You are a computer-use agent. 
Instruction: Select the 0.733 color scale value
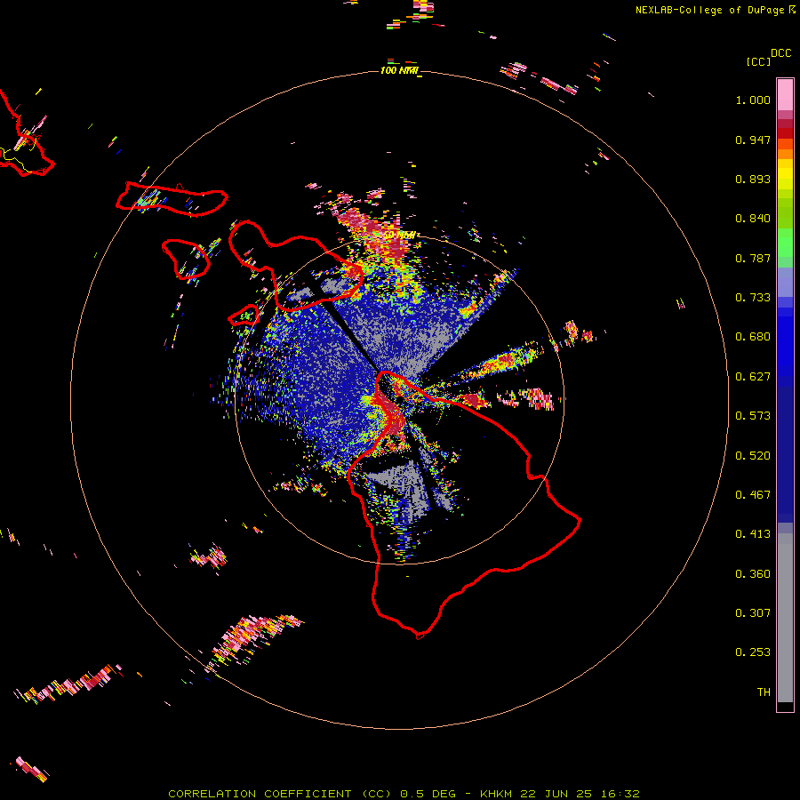(x=753, y=298)
